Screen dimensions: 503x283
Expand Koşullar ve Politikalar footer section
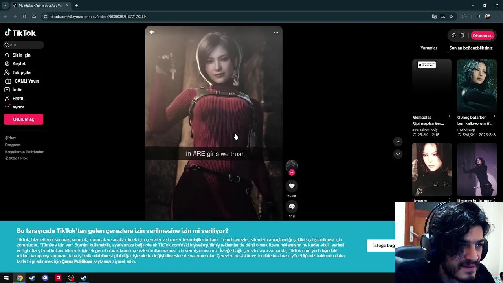24,152
